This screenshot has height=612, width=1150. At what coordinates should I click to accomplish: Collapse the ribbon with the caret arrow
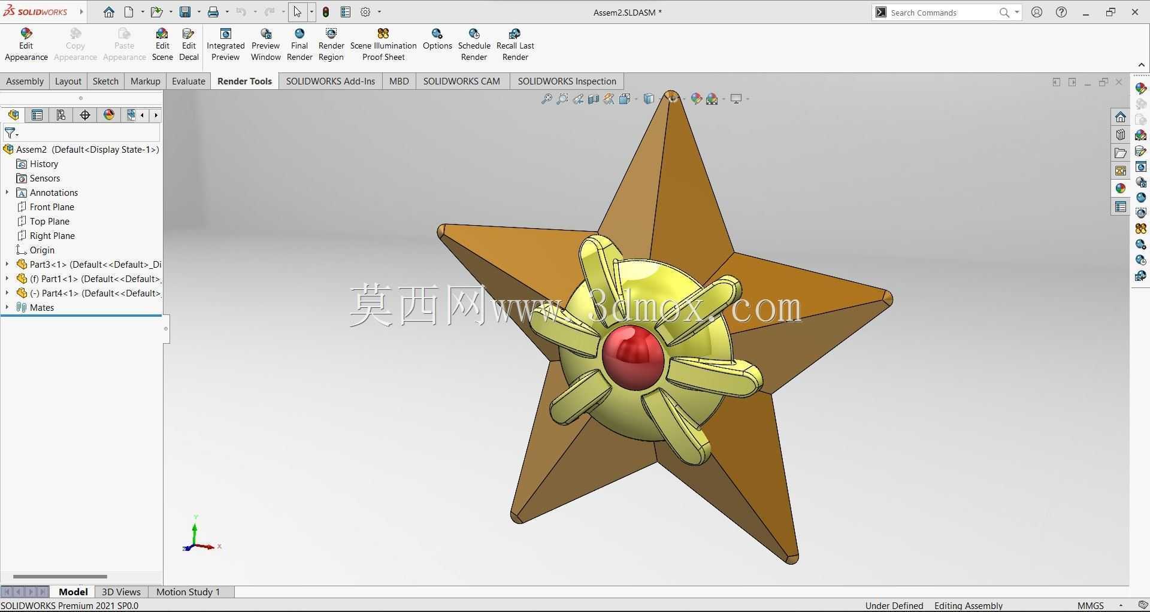tap(1141, 65)
